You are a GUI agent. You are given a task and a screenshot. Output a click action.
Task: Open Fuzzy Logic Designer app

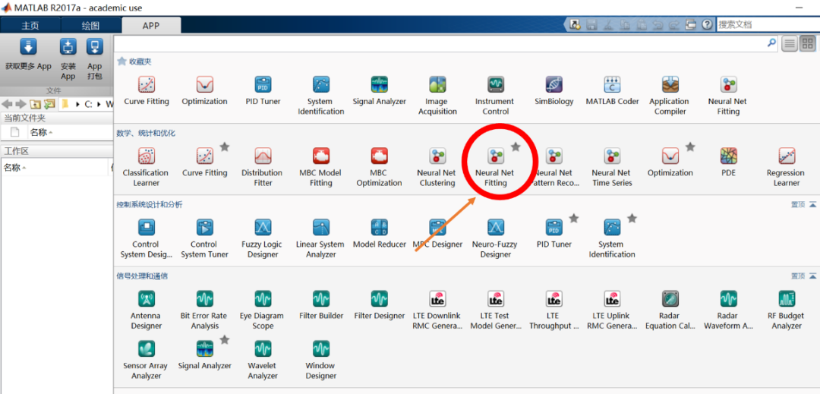pyautogui.click(x=263, y=239)
